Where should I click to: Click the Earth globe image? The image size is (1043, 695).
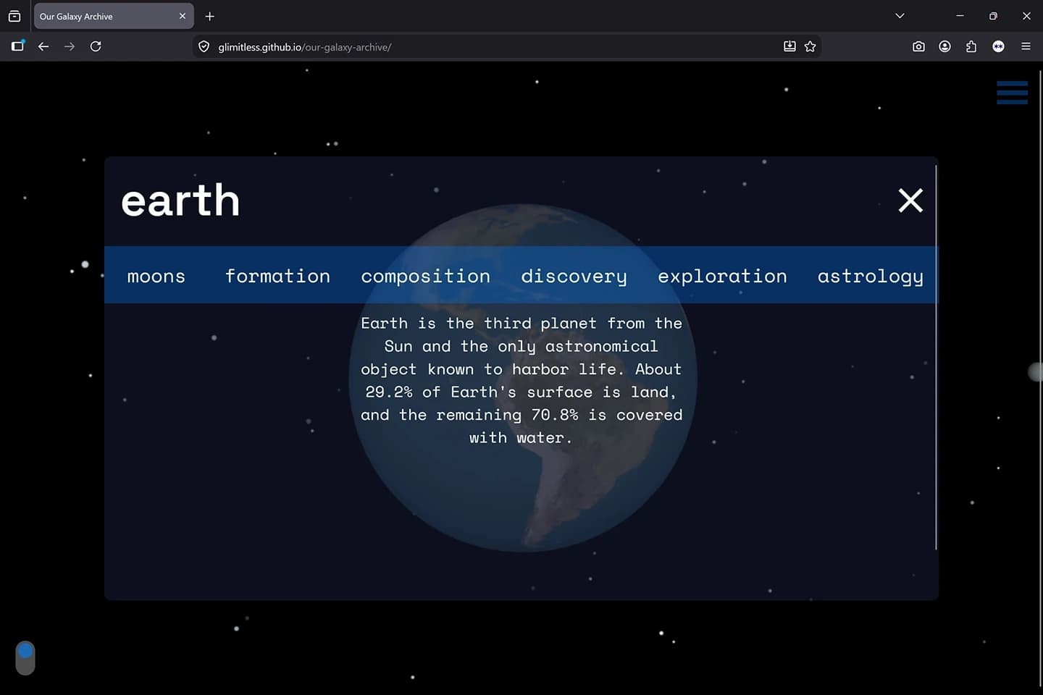click(523, 378)
